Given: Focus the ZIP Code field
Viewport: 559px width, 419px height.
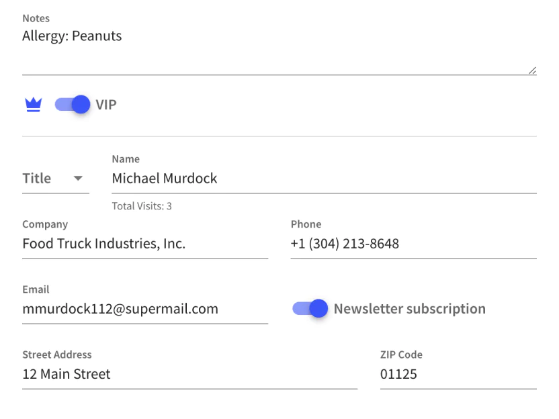Looking at the screenshot, I should 458,374.
